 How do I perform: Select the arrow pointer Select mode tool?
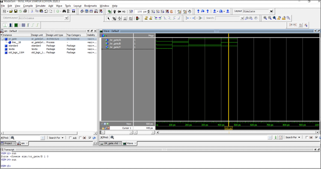pyautogui.click(x=109, y=18)
